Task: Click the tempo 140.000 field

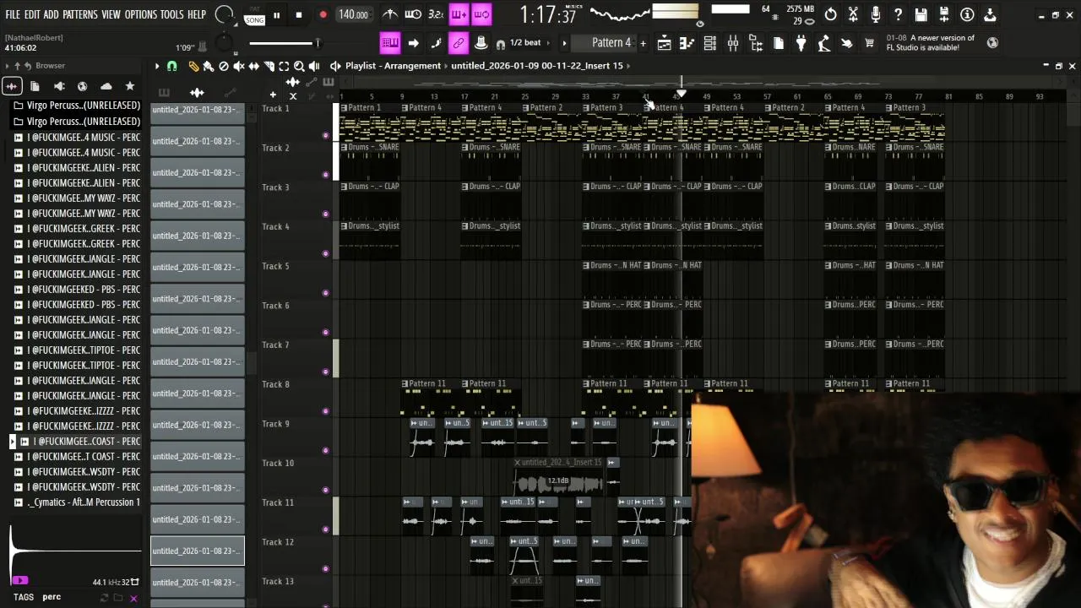Action: click(x=353, y=15)
